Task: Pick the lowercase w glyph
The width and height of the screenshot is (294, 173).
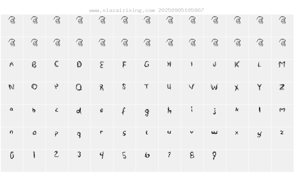Action: click(214, 132)
